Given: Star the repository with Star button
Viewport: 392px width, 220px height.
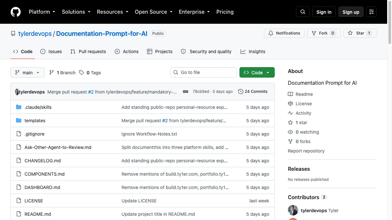Looking at the screenshot, I should click(x=360, y=33).
